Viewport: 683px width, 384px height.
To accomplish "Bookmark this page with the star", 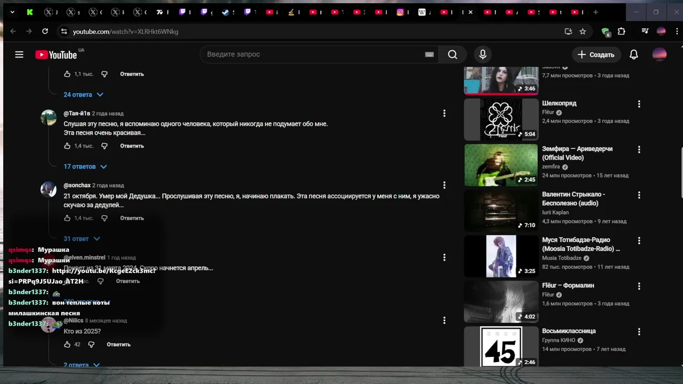I will (x=583, y=31).
